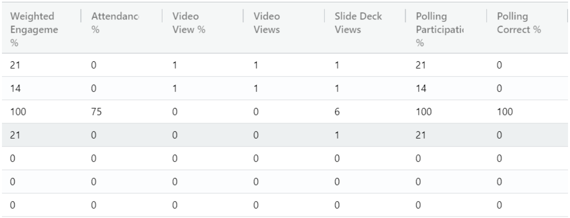The width and height of the screenshot is (570, 218).
Task: Click the Polling Correct cell showing 100
Action: 505,112
